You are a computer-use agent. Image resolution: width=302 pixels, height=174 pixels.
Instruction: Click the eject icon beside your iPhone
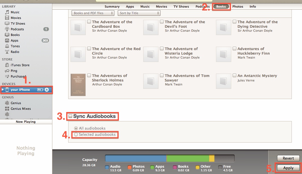point(47,90)
